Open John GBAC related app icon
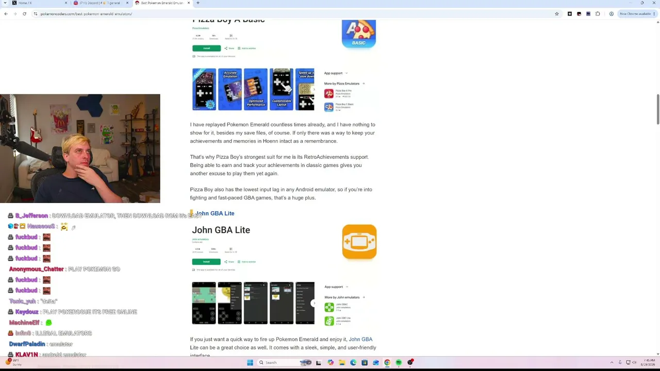660x371 pixels. pos(329,307)
